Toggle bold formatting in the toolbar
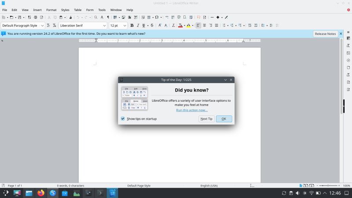 coord(132,26)
